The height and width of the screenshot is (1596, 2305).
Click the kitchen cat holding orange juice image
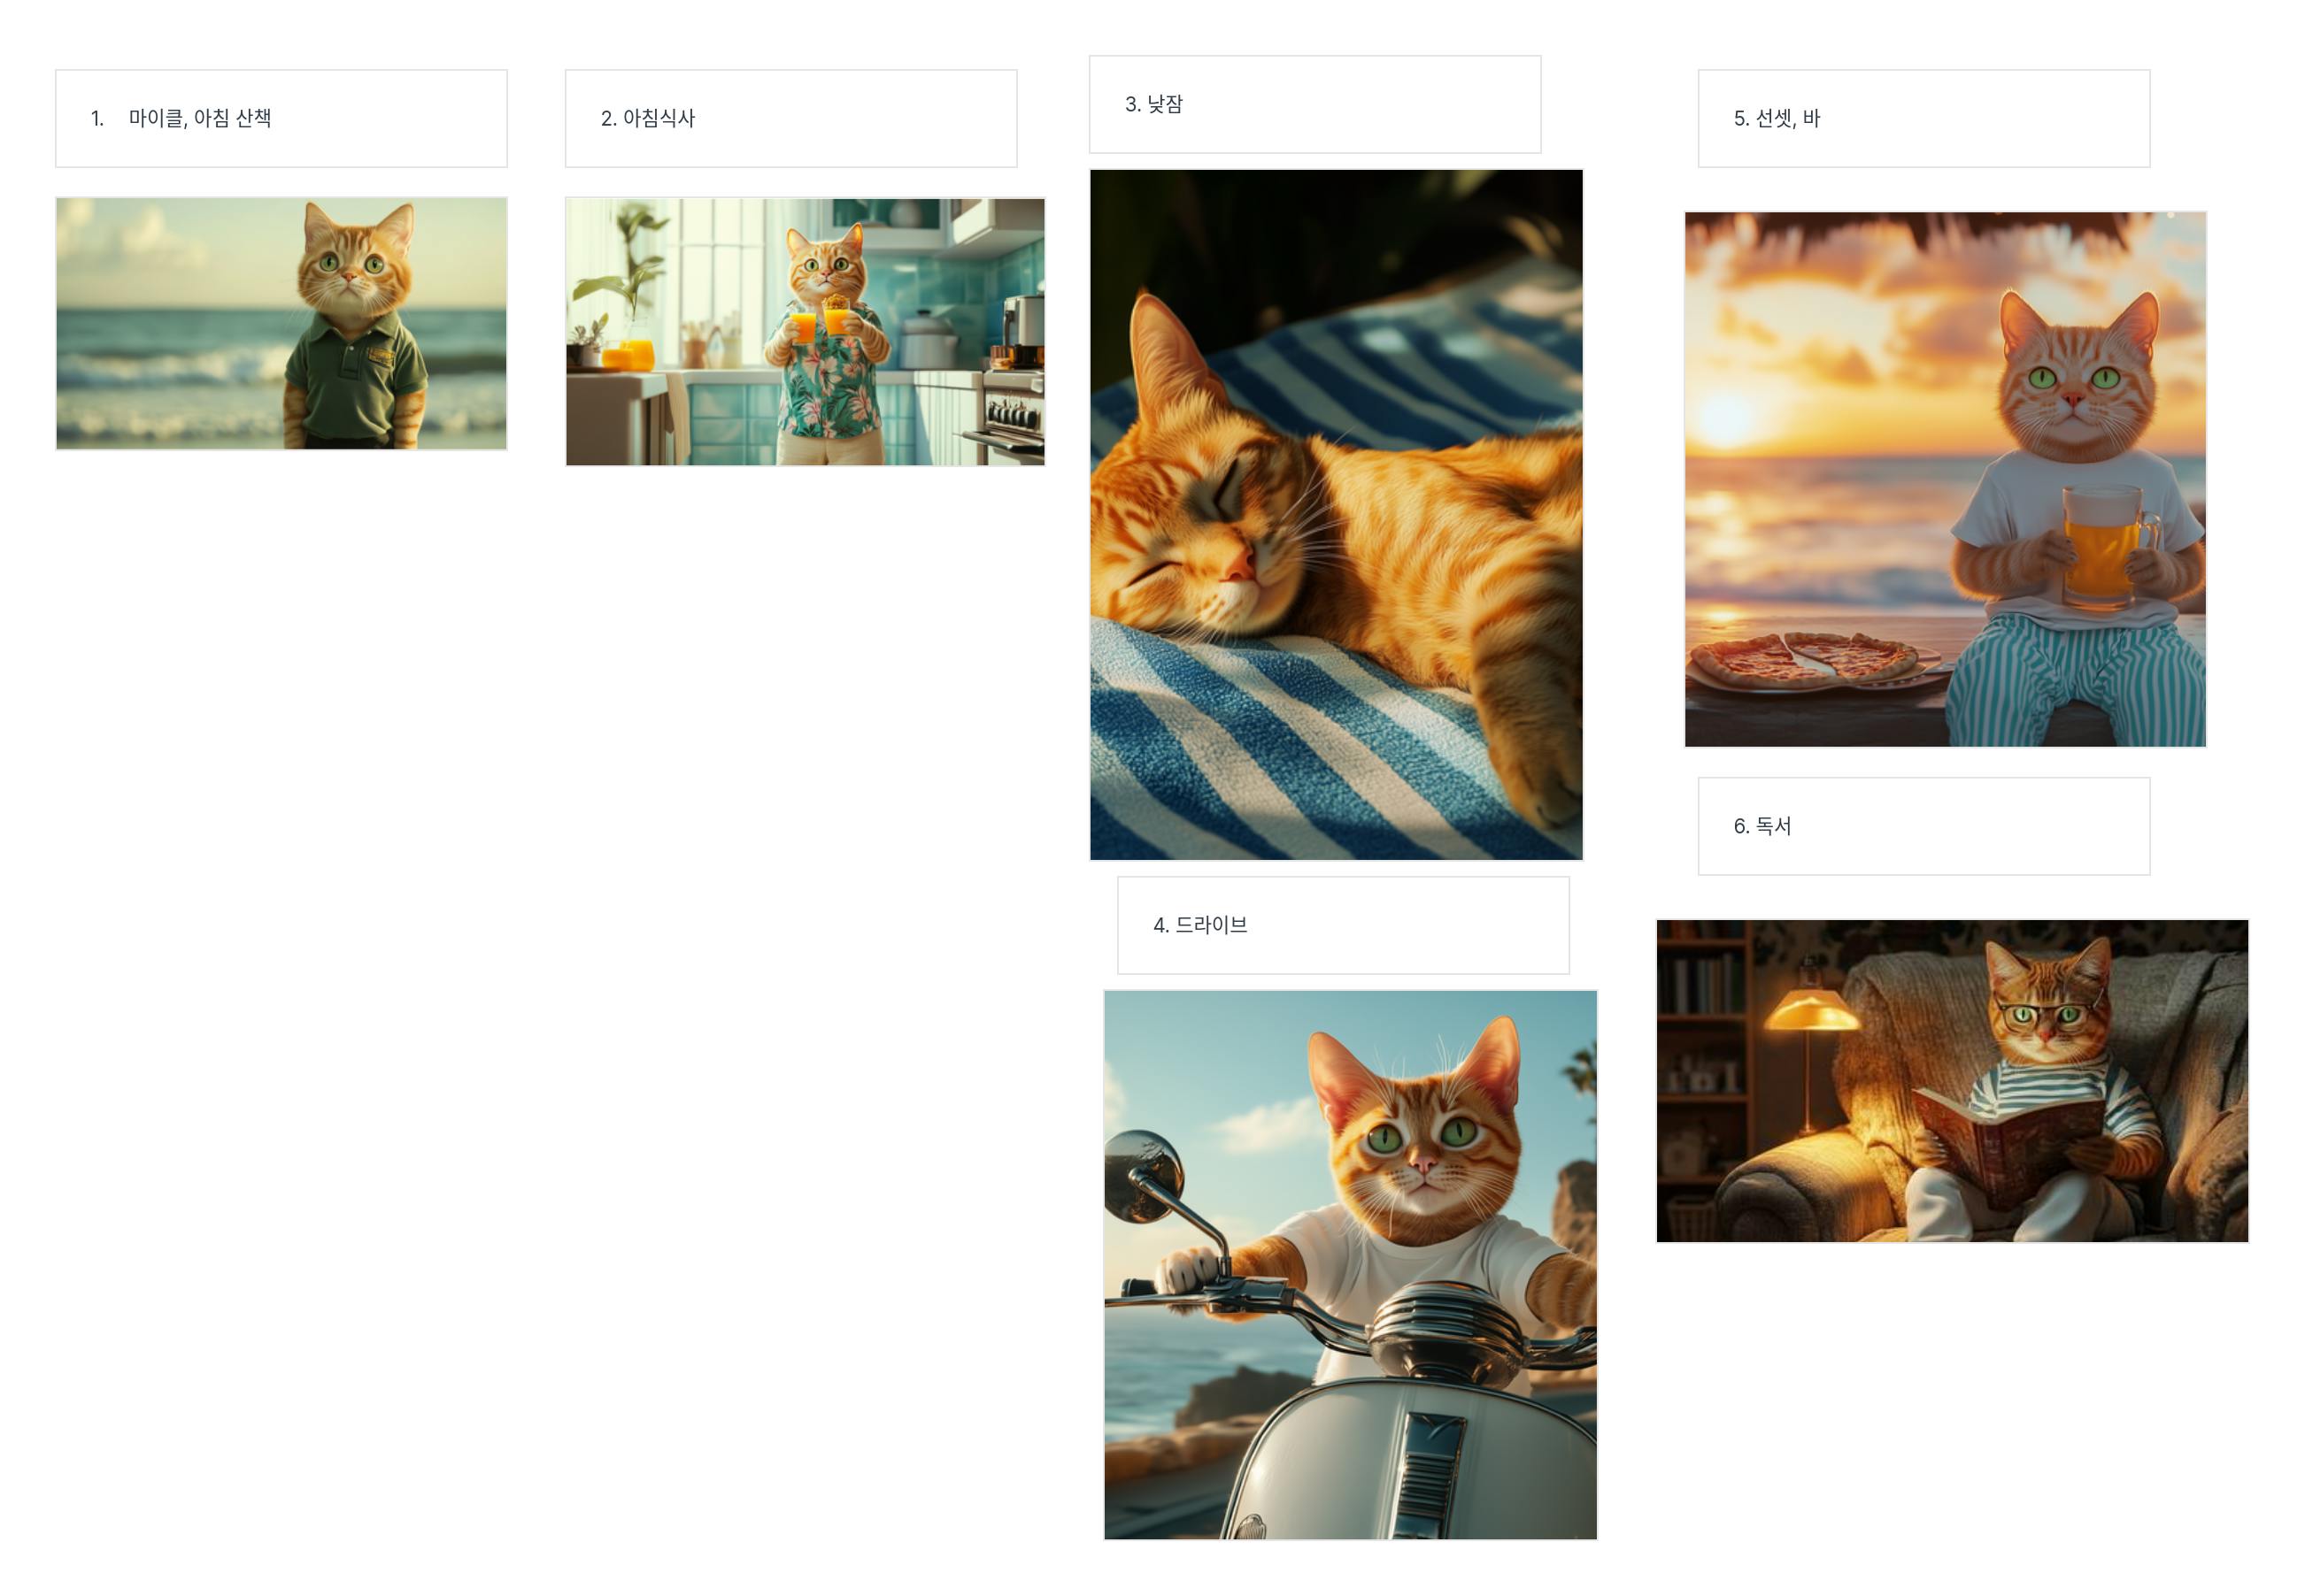pyautogui.click(x=805, y=331)
